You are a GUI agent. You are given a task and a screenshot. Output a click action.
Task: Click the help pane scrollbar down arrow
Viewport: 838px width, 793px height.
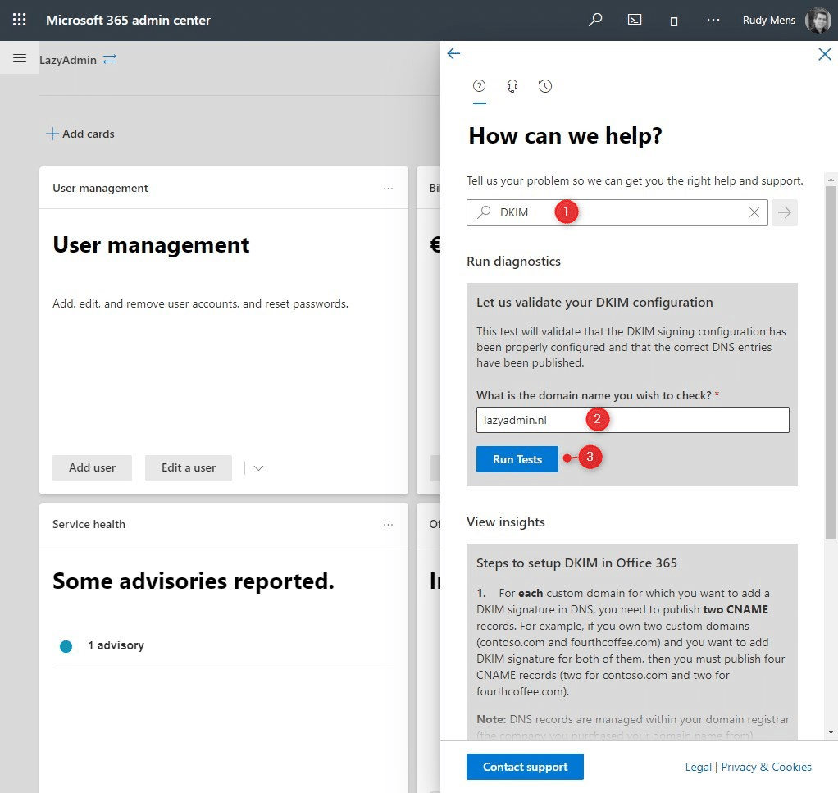tap(831, 732)
